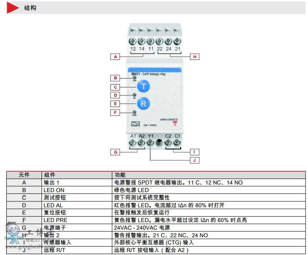Screen dimensions: 308x255
Task: Click the blue T test button on relay
Action: [x=143, y=86]
